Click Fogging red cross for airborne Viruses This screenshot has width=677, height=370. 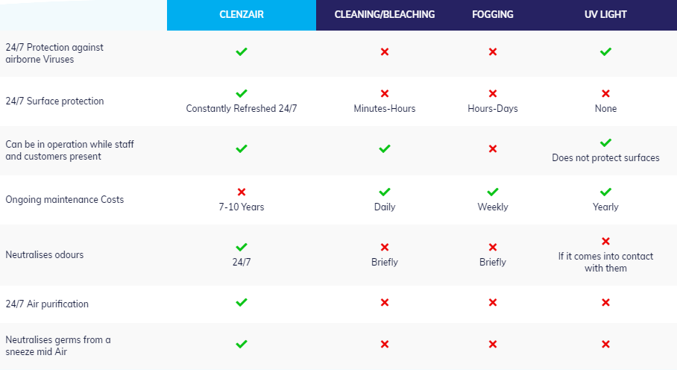pos(493,51)
